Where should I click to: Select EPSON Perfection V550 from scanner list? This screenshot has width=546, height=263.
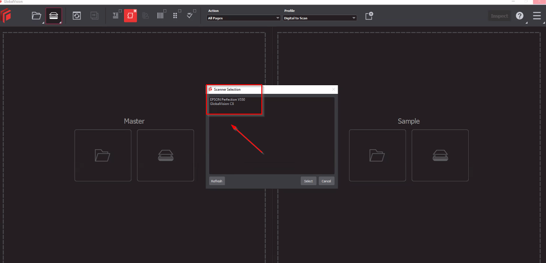point(227,99)
